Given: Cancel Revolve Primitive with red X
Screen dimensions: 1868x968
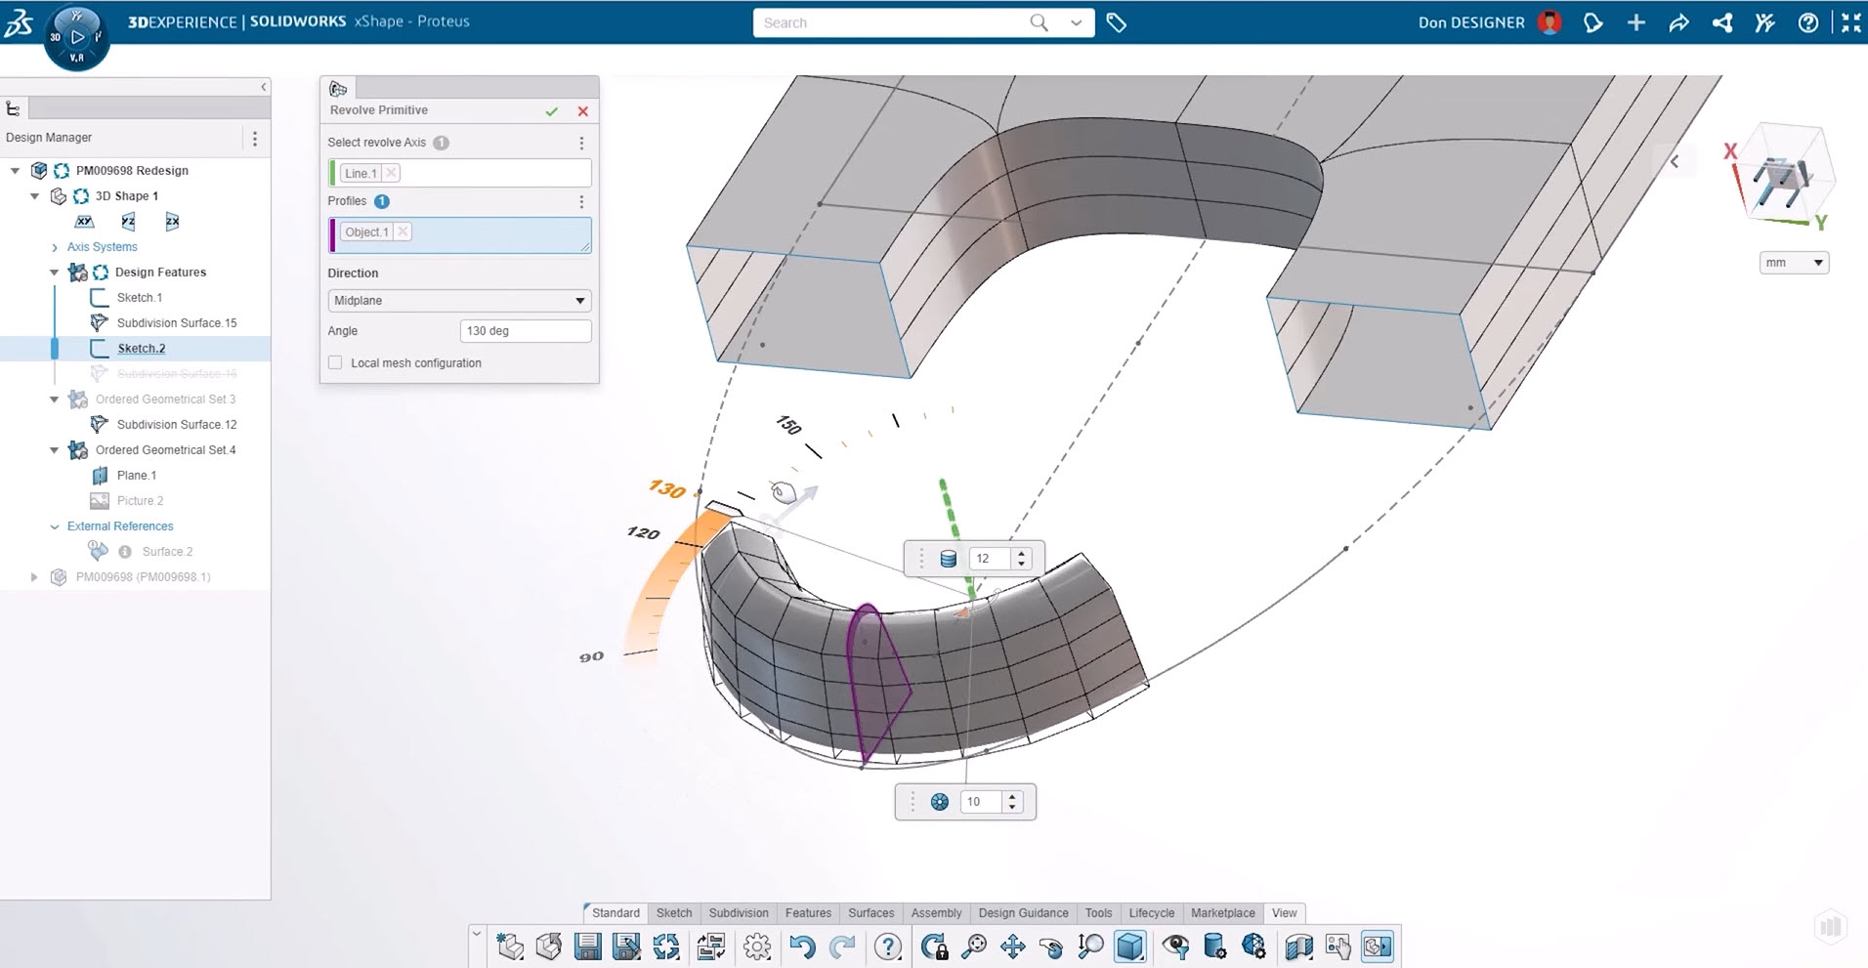Looking at the screenshot, I should click(x=583, y=111).
